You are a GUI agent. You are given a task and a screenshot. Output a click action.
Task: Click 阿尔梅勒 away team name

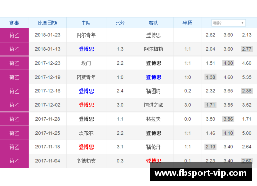[154, 49]
